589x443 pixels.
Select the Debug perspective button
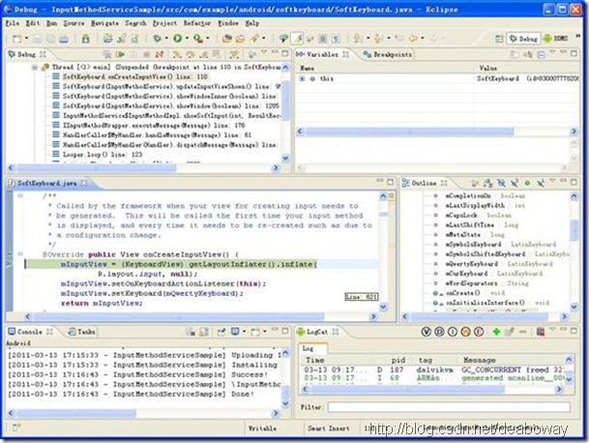(523, 39)
